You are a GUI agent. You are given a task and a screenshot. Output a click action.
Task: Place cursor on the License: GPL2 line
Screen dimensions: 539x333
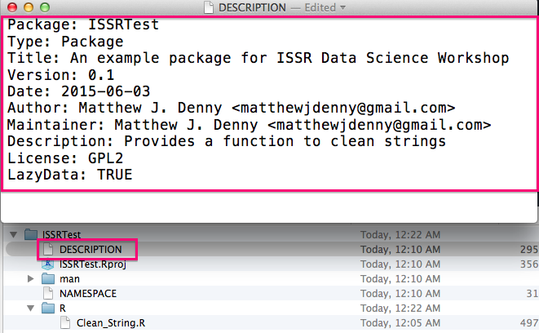[65, 158]
